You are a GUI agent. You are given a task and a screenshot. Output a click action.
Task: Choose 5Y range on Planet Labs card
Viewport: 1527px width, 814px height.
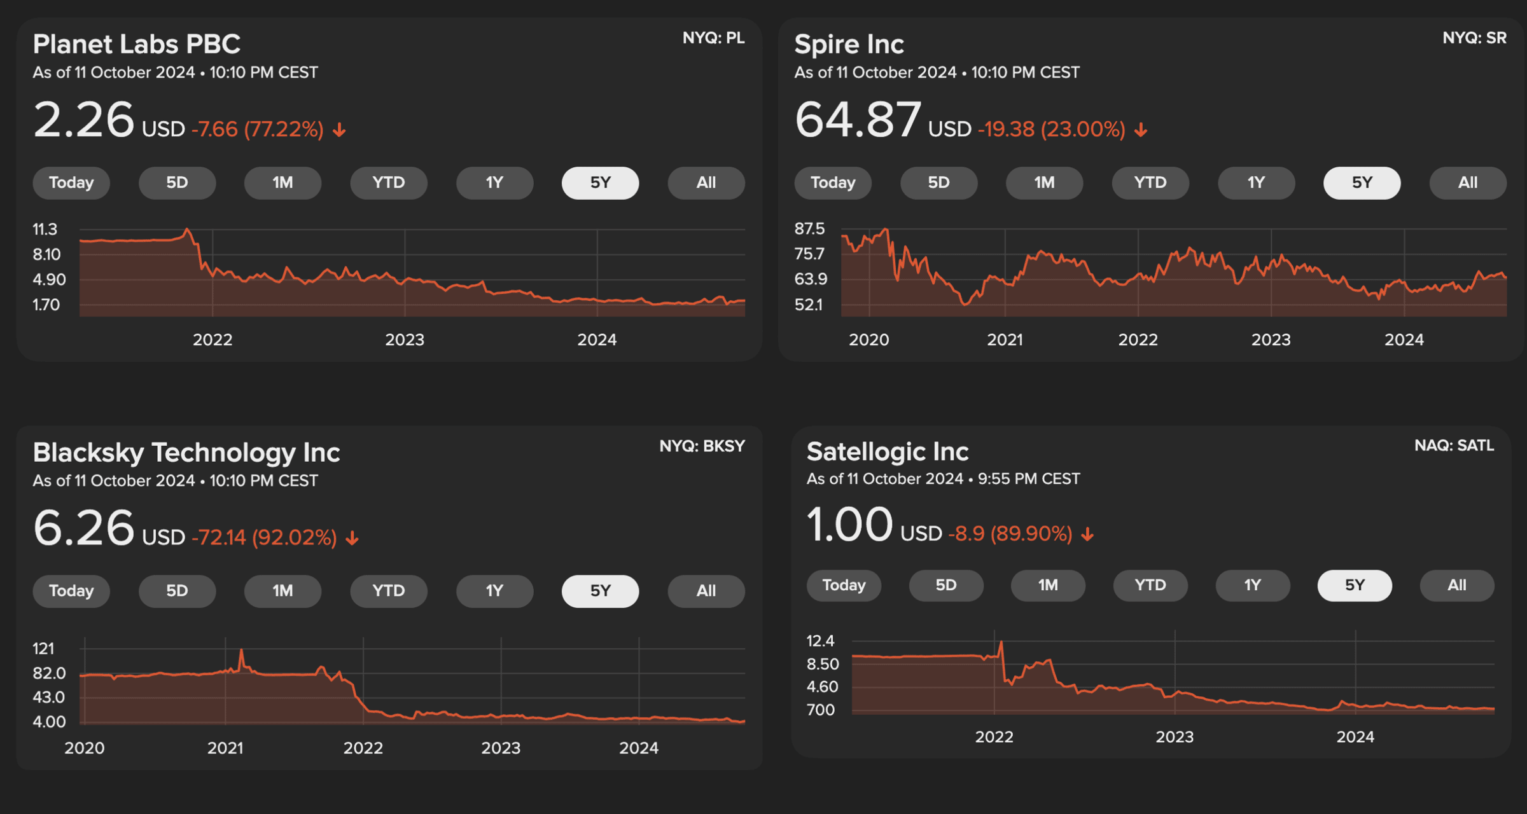click(x=600, y=183)
